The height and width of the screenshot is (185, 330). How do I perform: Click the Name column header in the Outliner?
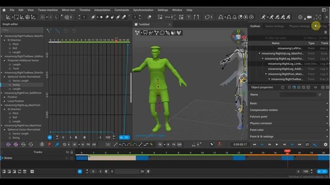pos(275,43)
